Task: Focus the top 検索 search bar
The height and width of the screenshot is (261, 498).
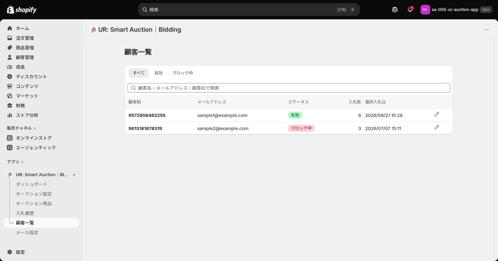Action: (249, 10)
